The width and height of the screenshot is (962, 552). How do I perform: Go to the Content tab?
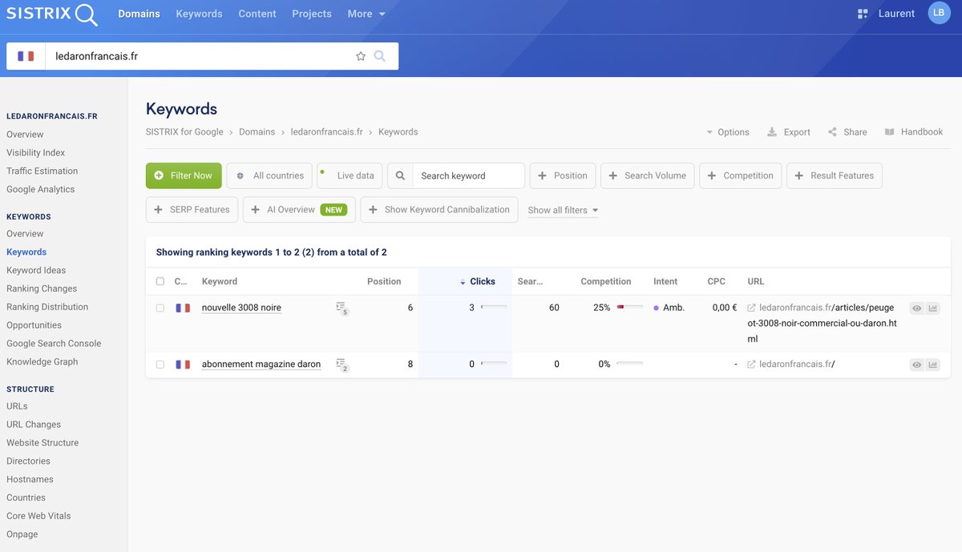(257, 14)
